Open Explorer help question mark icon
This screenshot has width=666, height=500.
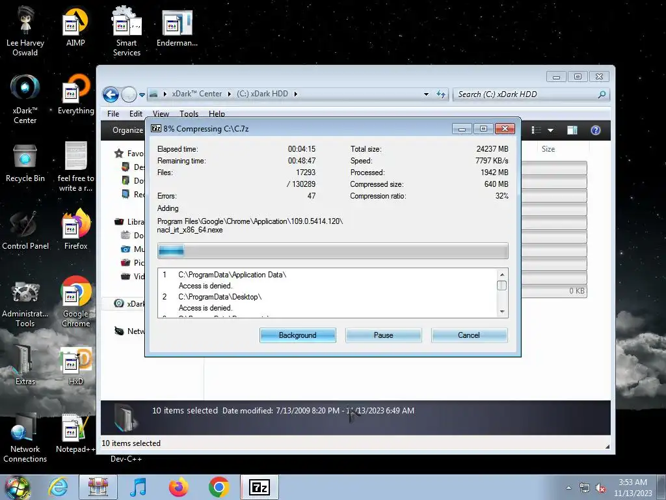[596, 130]
